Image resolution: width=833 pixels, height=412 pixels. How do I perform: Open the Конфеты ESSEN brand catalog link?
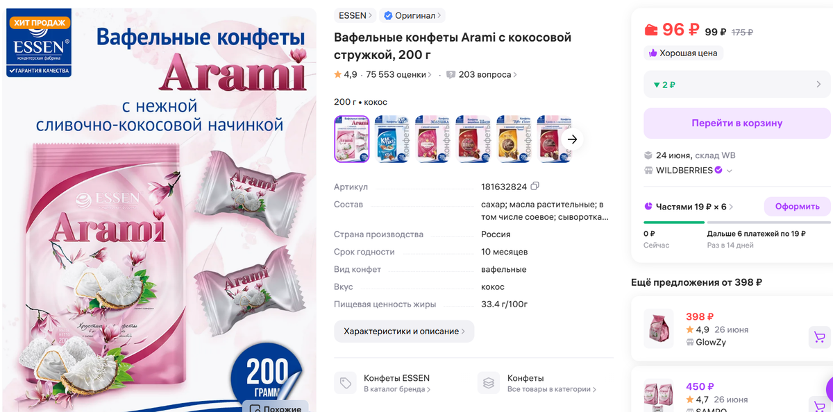tap(396, 384)
